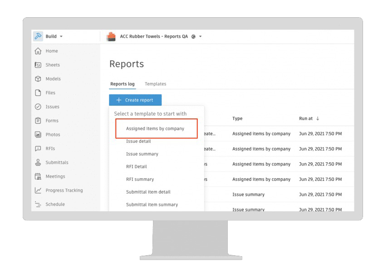Open the Build product dropdown arrow
This screenshot has width=388, height=272.
click(61, 36)
